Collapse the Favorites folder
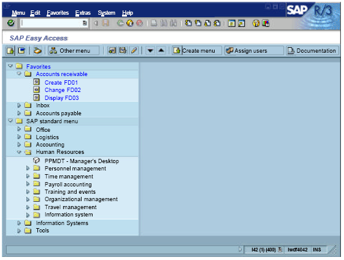The width and height of the screenshot is (344, 260). coord(10,66)
